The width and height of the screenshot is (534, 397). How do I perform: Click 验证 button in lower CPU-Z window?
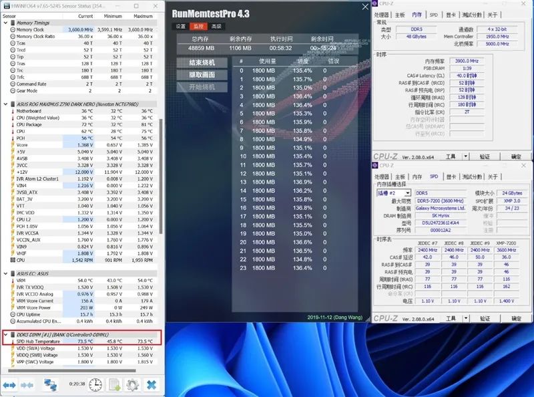[x=485, y=318]
